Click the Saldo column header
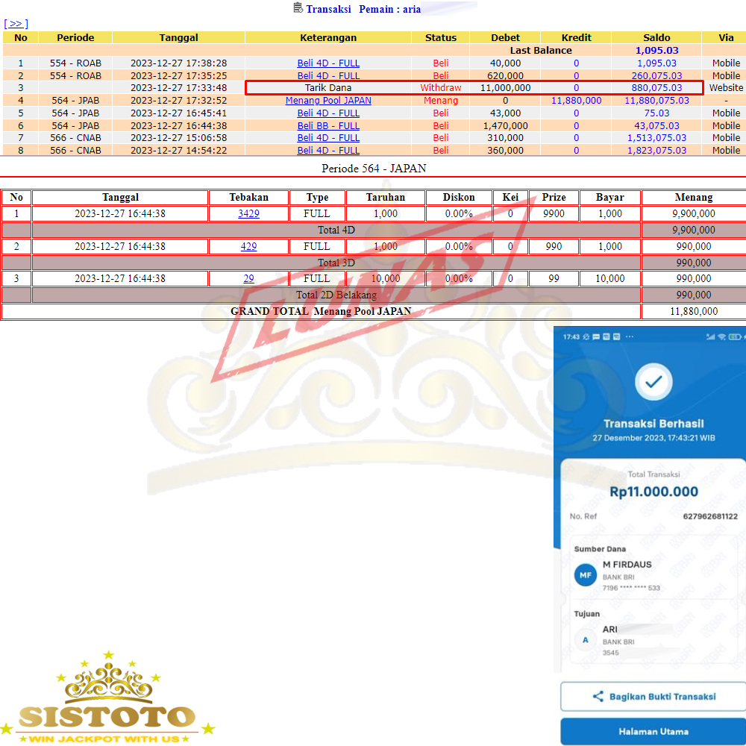This screenshot has height=746, width=746. [656, 37]
